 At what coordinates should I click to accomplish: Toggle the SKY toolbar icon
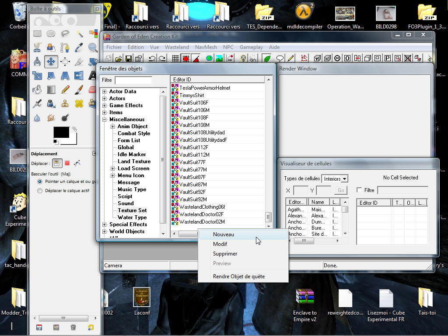pos(253,59)
